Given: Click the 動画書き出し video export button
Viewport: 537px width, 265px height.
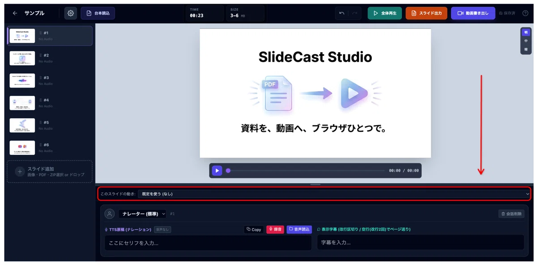Looking at the screenshot, I should [473, 13].
